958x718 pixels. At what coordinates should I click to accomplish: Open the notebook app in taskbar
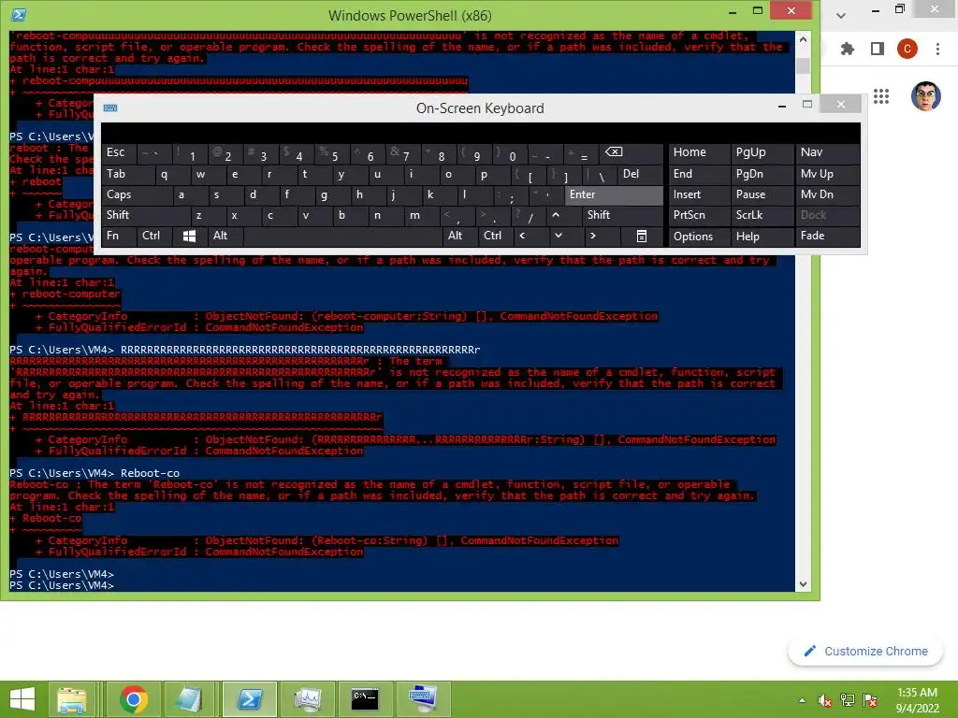(189, 699)
